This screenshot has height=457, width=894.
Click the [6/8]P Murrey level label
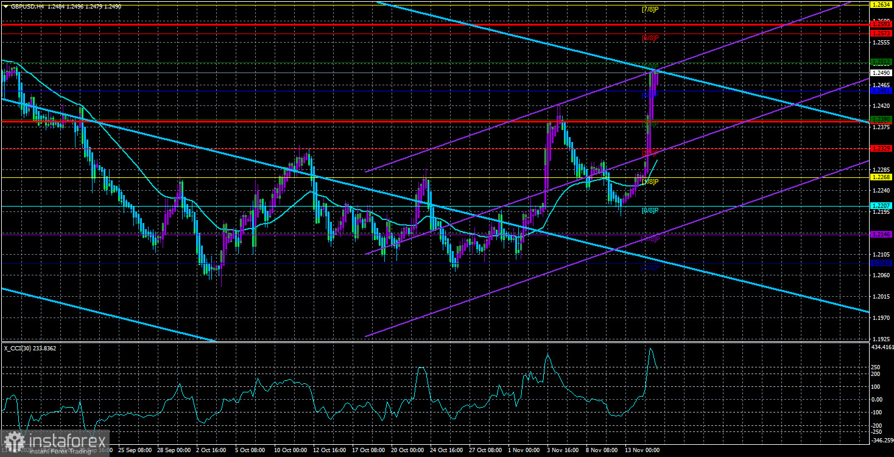(650, 38)
